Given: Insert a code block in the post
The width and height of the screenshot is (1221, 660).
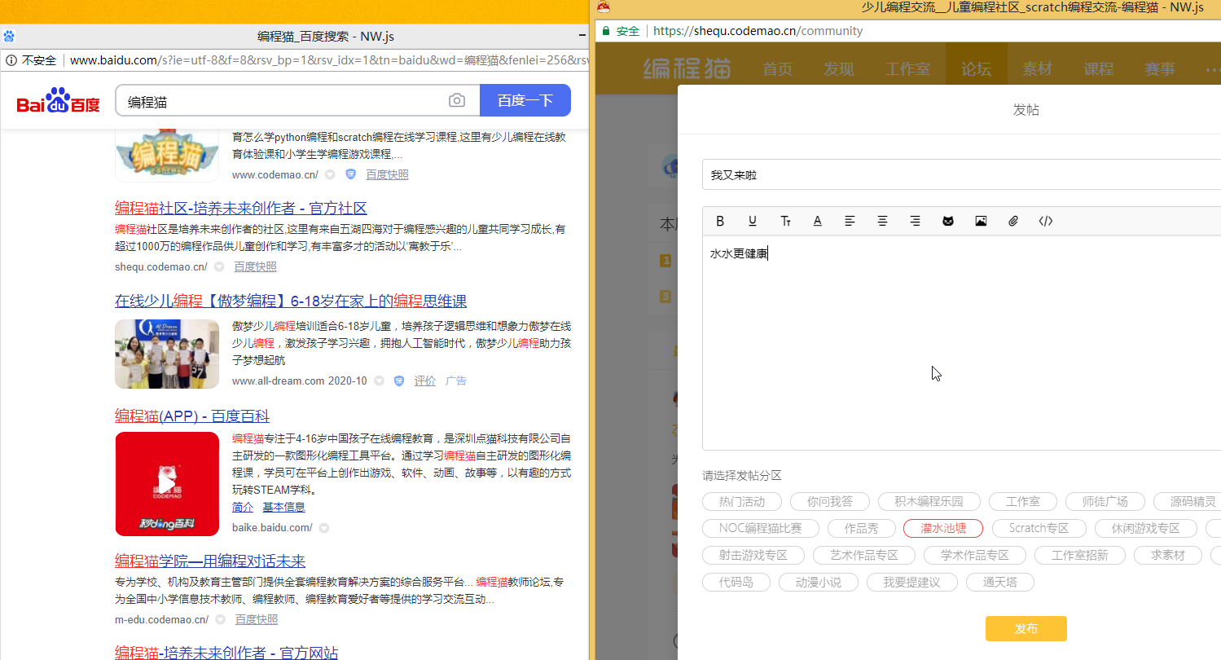Looking at the screenshot, I should [1046, 221].
